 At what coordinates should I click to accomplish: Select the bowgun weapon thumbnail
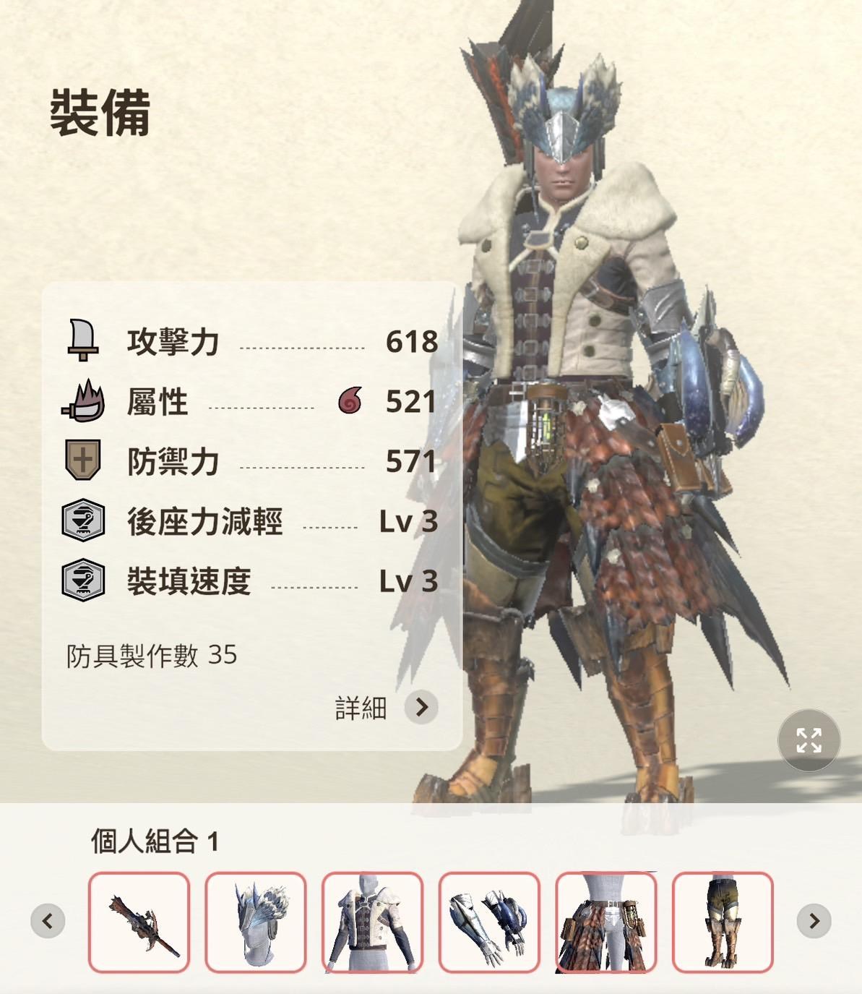tap(139, 922)
